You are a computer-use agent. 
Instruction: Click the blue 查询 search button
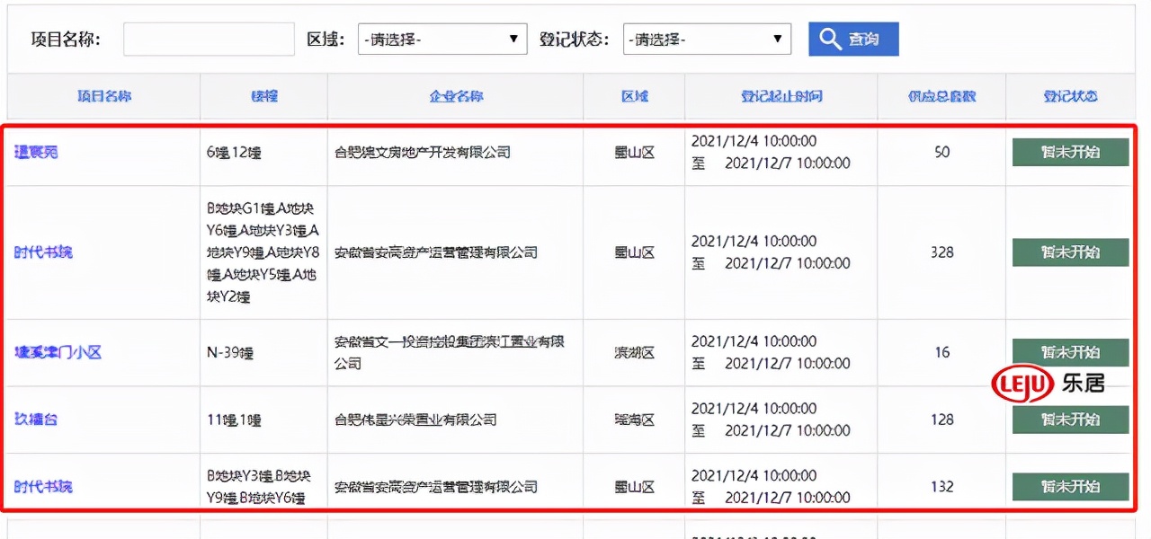pos(853,40)
